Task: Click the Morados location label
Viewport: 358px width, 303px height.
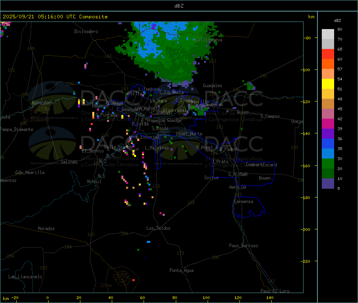Action: pyautogui.click(x=47, y=229)
